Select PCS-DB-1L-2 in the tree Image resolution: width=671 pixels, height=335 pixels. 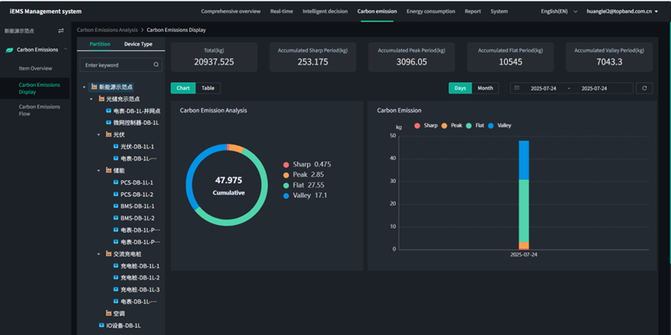137,194
